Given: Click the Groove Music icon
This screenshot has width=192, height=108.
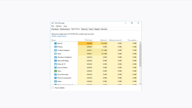Looking at the screenshot, I should (55, 68).
